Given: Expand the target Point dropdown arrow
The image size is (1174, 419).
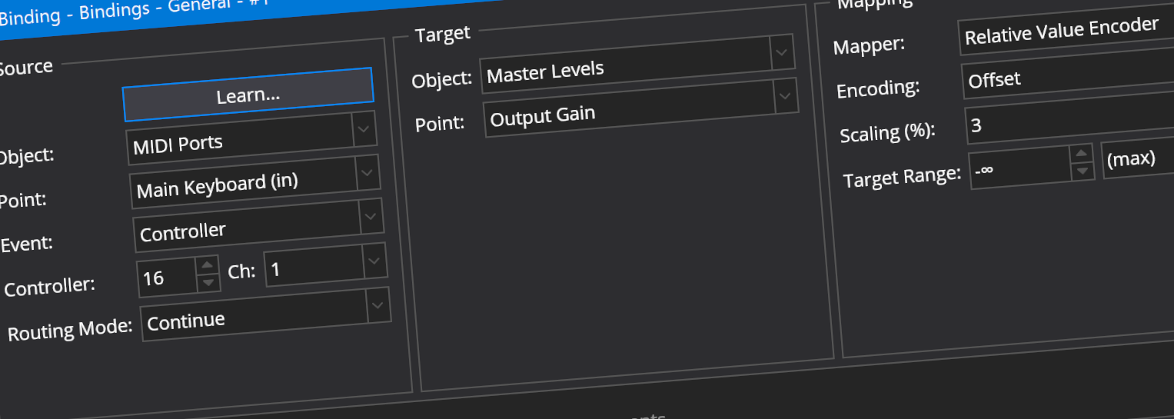Looking at the screenshot, I should coord(785,96).
